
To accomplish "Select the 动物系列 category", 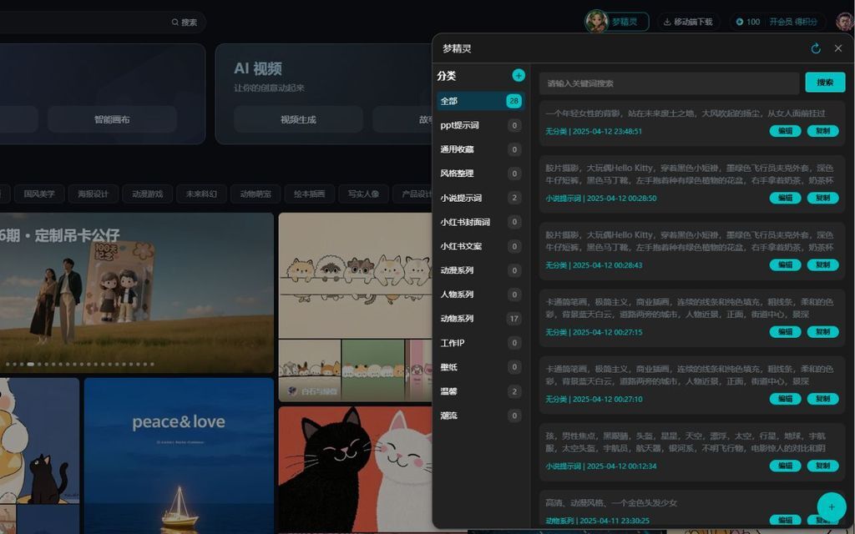I will (480, 319).
